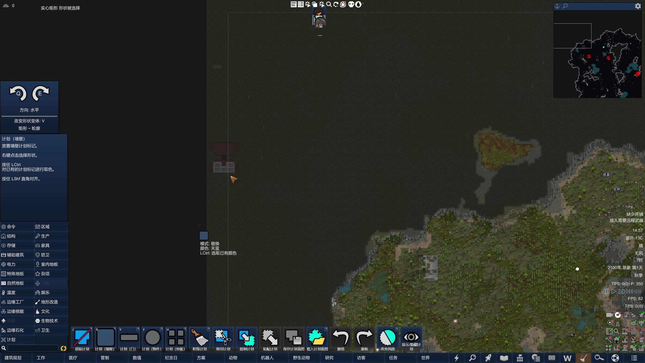The image size is (645, 363).
Task: Switch to the 工作 work tab
Action: click(48, 358)
